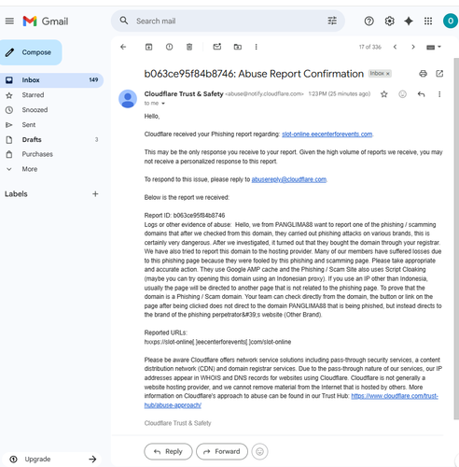The height and width of the screenshot is (467, 459).
Task: Open the main menu hamburger icon
Action: (x=9, y=21)
